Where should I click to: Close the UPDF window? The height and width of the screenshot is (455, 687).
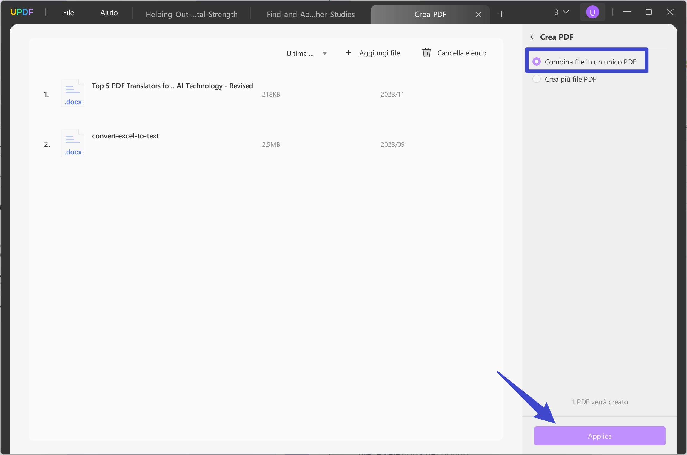click(x=670, y=12)
